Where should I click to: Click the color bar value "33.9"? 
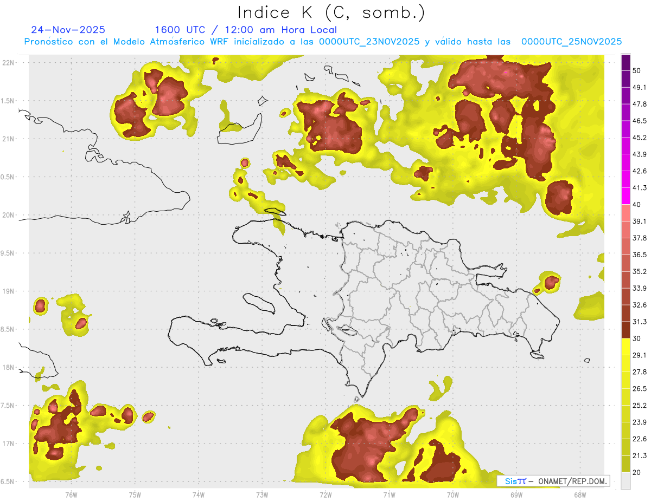pyautogui.click(x=640, y=288)
